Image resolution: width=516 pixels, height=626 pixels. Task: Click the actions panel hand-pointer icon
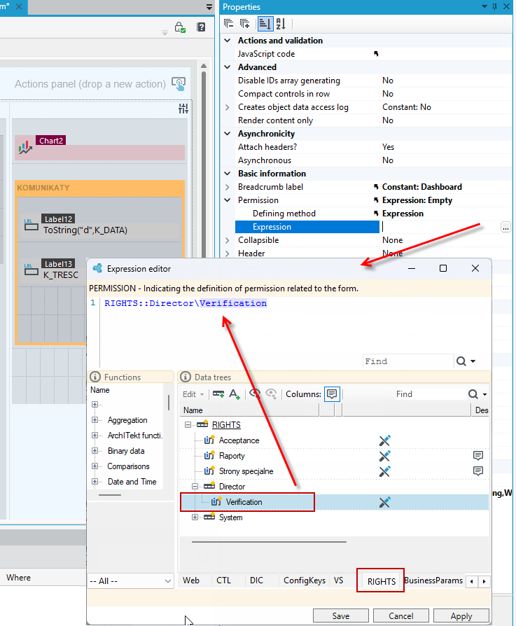pyautogui.click(x=179, y=84)
